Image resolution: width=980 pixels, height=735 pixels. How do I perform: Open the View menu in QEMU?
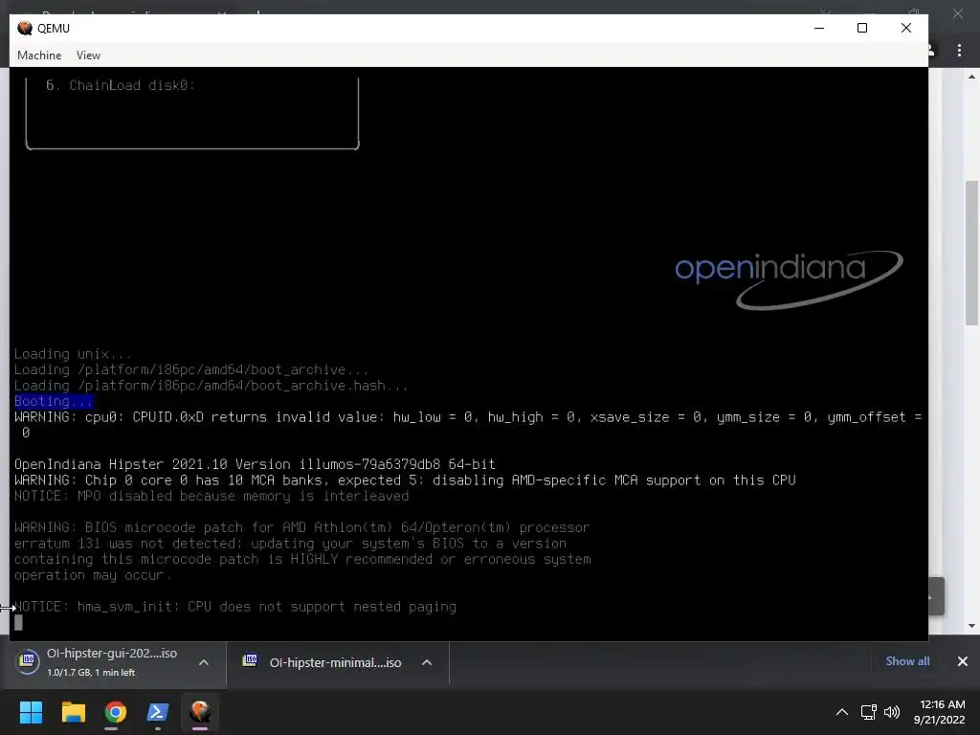pyautogui.click(x=88, y=55)
